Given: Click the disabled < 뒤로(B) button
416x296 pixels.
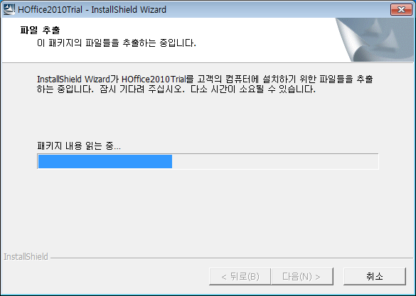Looking at the screenshot, I should pyautogui.click(x=240, y=276).
